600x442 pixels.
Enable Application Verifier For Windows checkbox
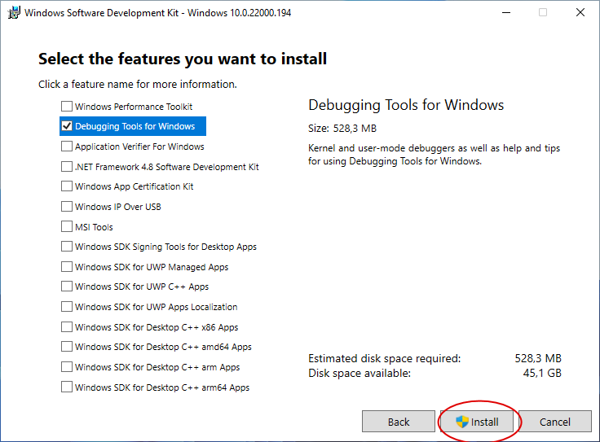coord(67,147)
